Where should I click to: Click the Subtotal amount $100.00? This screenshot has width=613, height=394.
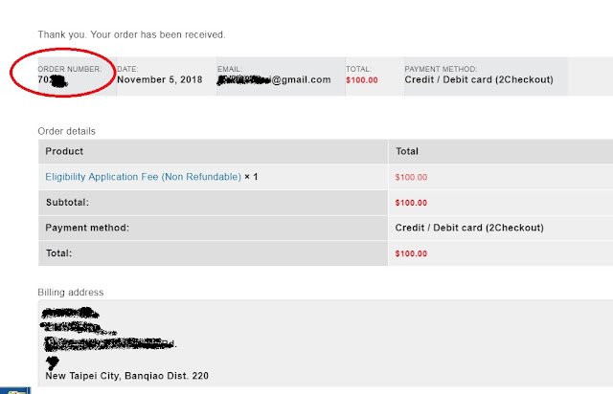click(411, 203)
